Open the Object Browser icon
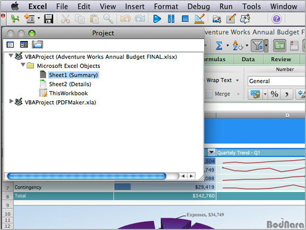The height and width of the screenshot is (230, 306). (x=245, y=19)
